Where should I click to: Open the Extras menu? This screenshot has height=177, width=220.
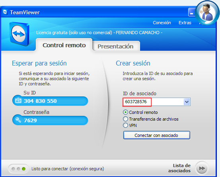185,23
